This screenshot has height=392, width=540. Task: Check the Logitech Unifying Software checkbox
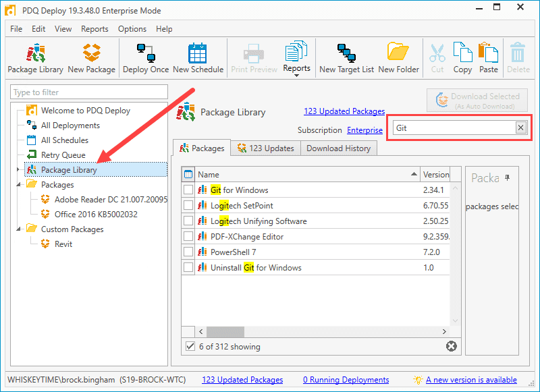click(x=188, y=221)
